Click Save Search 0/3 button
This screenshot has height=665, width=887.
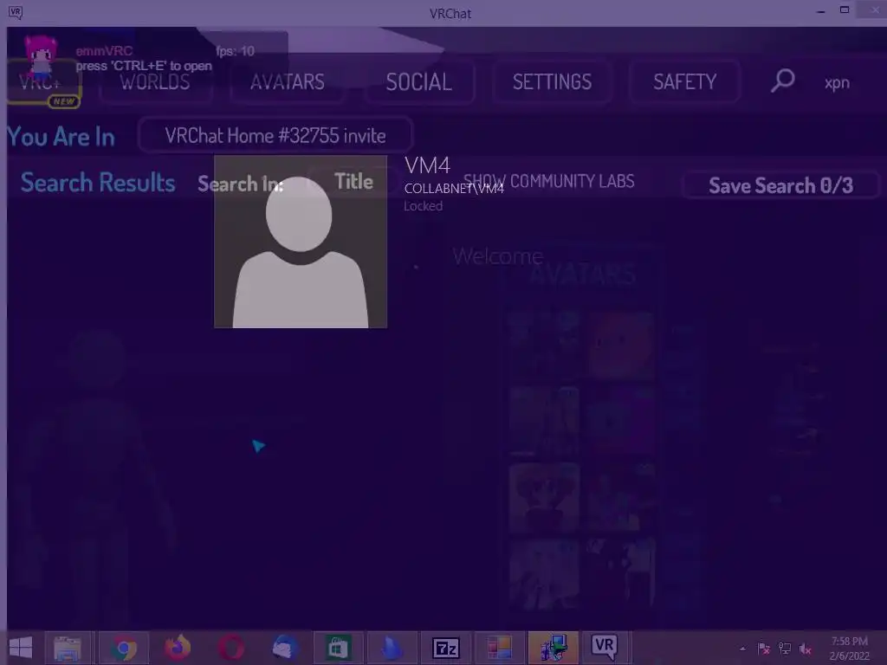[780, 185]
